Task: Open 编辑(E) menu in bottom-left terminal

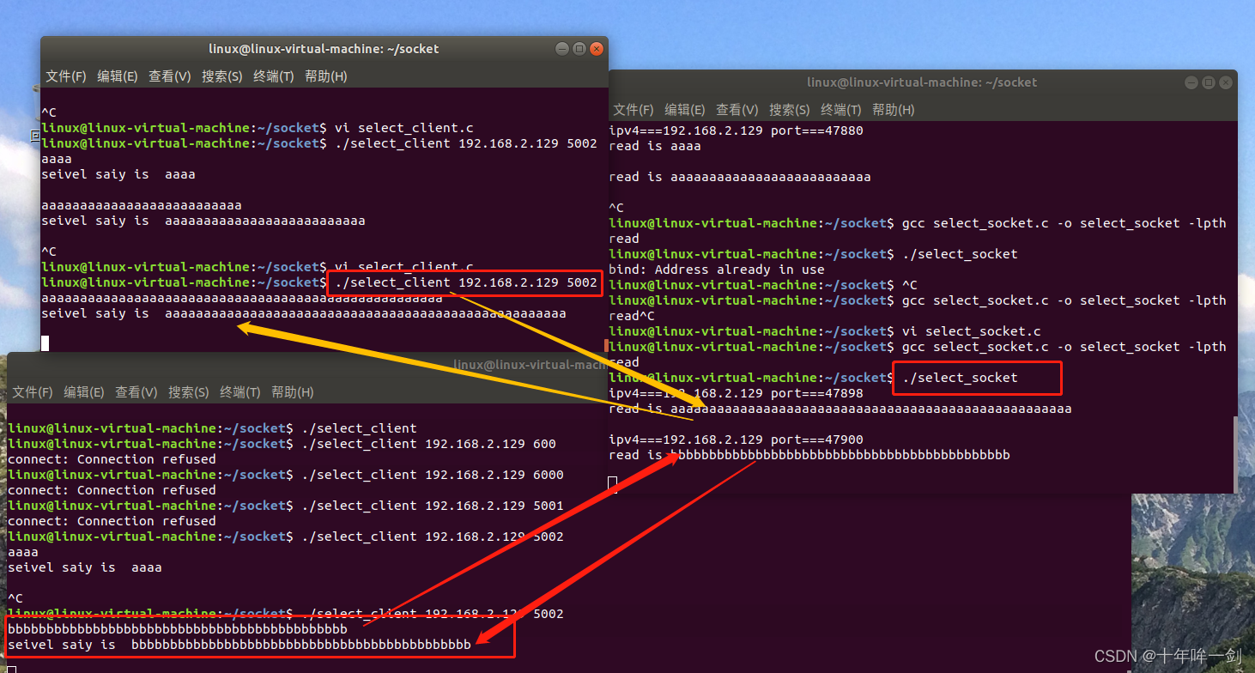Action: (84, 392)
